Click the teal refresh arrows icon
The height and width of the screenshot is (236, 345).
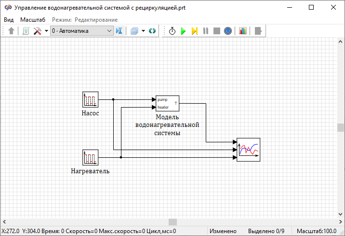click(x=152, y=31)
